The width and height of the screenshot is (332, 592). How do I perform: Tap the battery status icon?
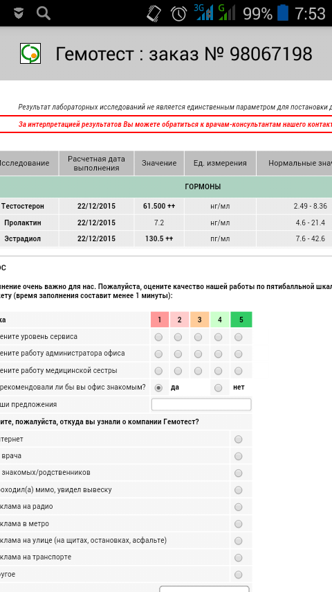283,13
